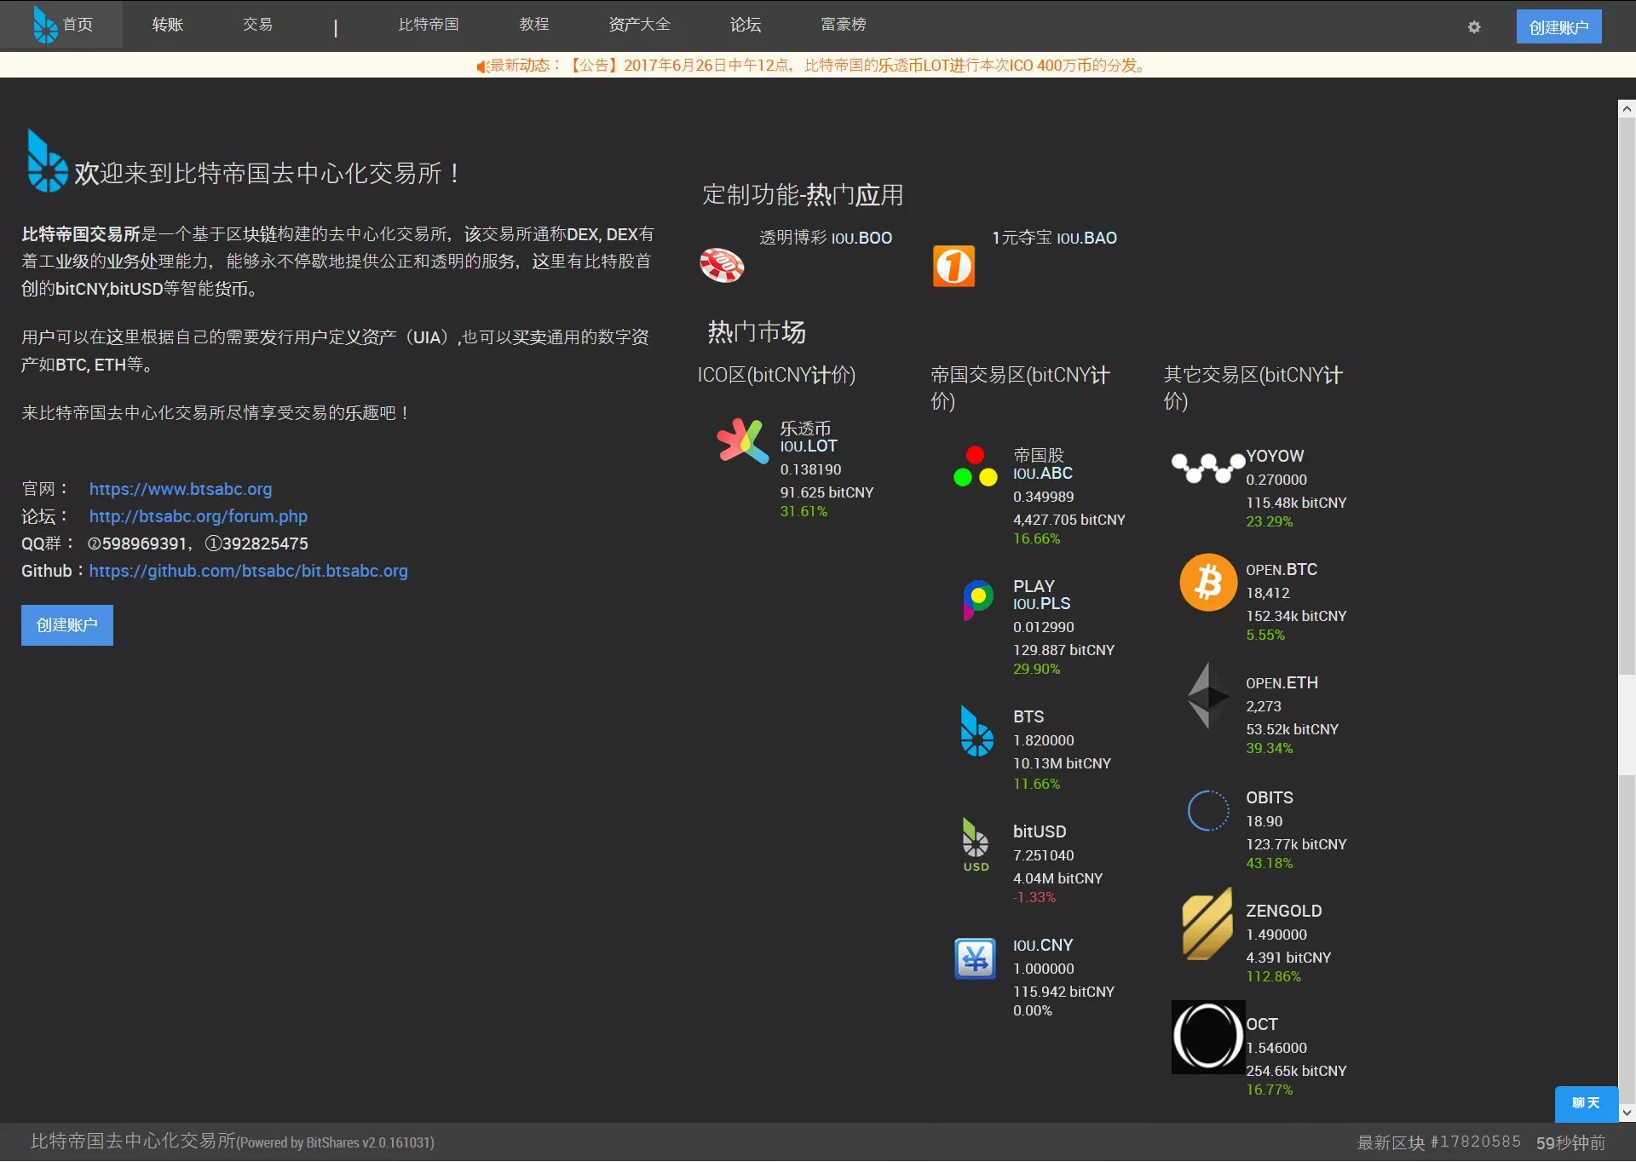Click the vertical scrollbar thumb
This screenshot has height=1162, width=1636.
tap(1627, 396)
